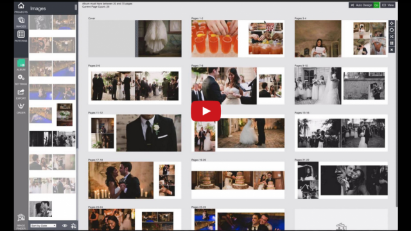This screenshot has height=231, width=411.
Task: Click the Export icon
Action: (x=21, y=94)
